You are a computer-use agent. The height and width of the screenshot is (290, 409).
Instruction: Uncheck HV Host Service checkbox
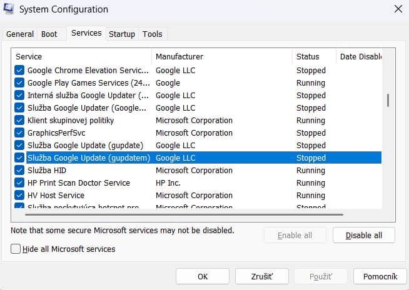pos(19,196)
